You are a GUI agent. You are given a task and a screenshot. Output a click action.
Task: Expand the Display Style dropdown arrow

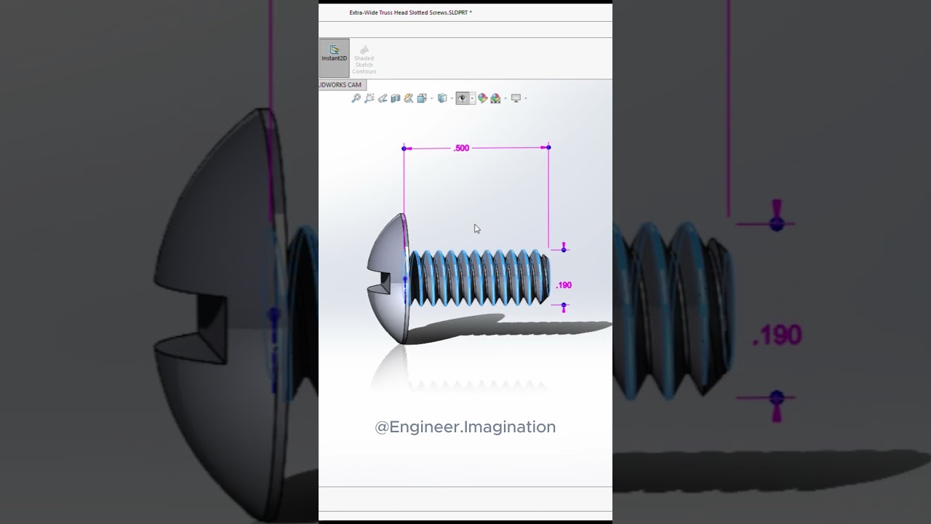click(x=452, y=98)
